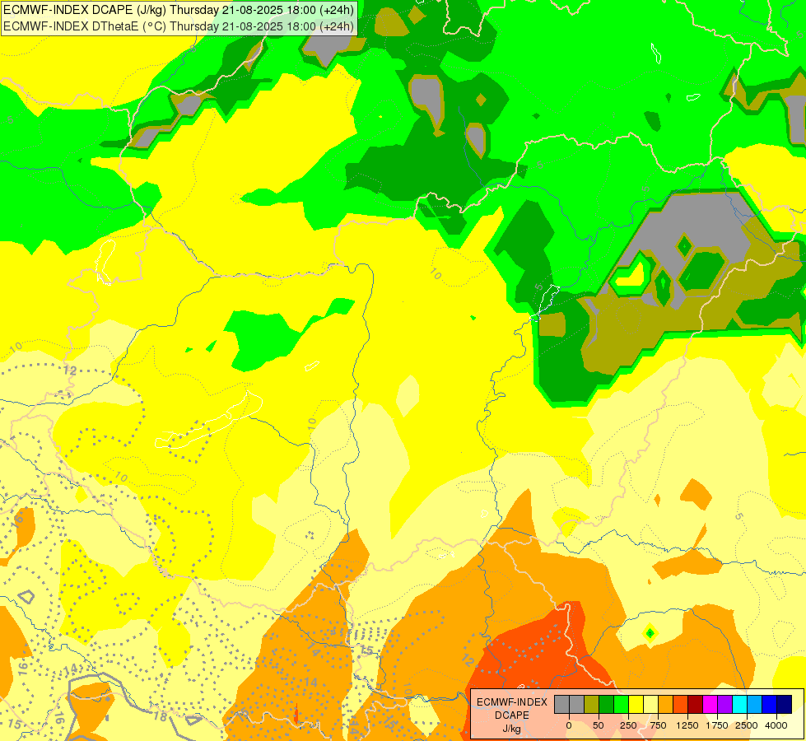The image size is (806, 741).
Task: Pick the orange legend swatch
Action: tap(666, 705)
